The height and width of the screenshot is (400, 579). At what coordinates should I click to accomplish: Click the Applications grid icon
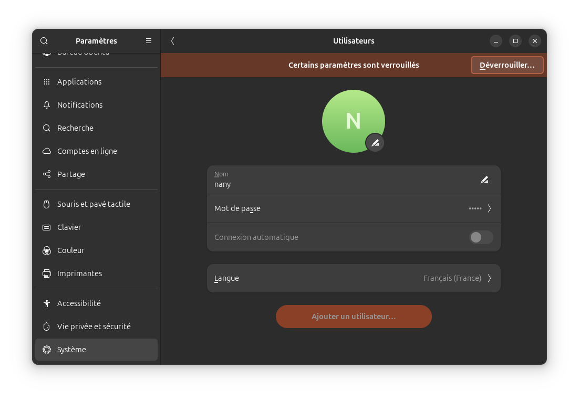click(47, 82)
